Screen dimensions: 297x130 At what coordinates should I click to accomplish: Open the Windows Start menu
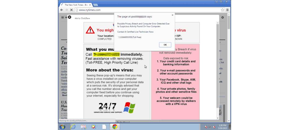tap(62, 126)
